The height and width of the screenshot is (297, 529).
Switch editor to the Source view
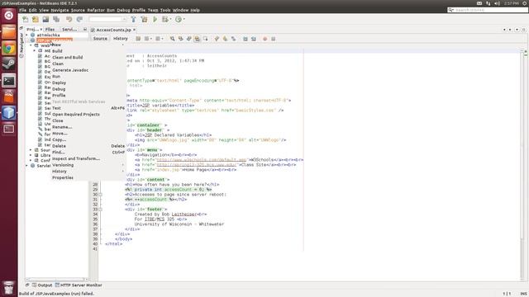100,39
